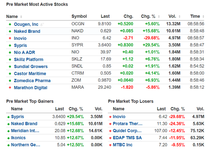Sort the table by Time column arrows
The image size is (207, 155).
click(x=203, y=17)
